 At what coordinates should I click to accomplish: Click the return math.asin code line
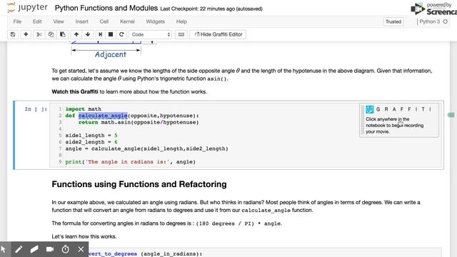139,122
